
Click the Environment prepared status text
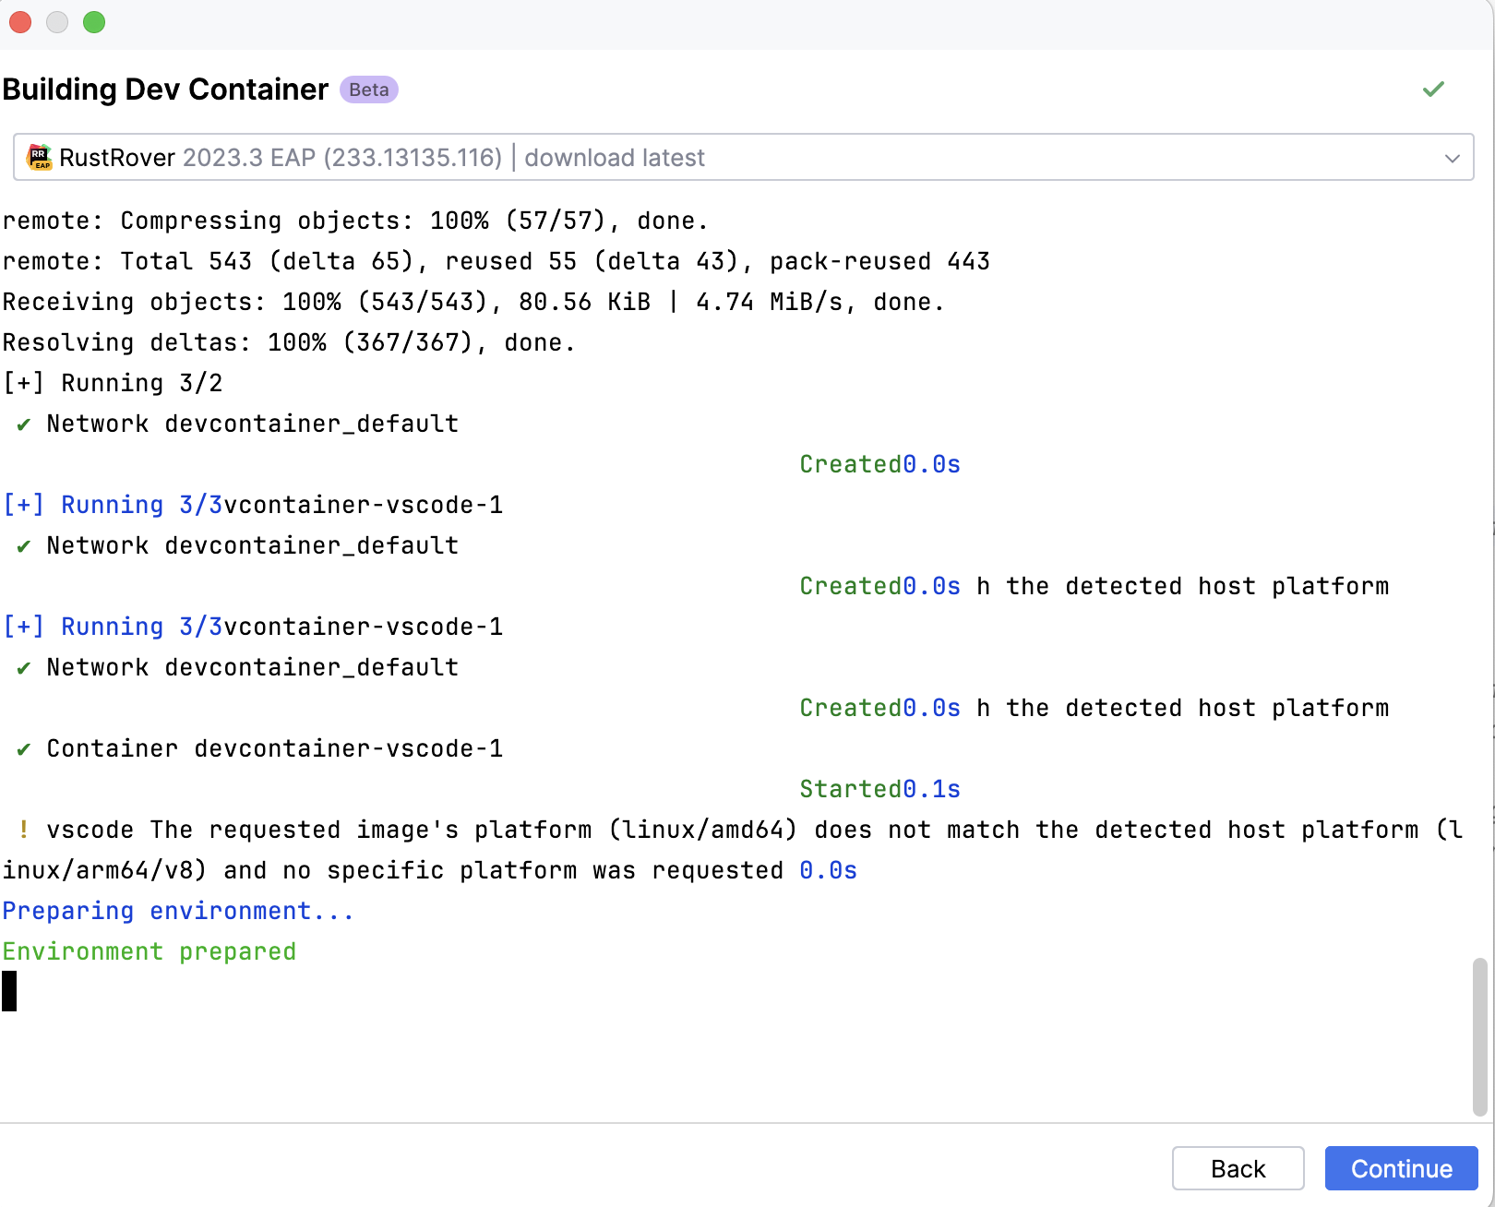149,951
